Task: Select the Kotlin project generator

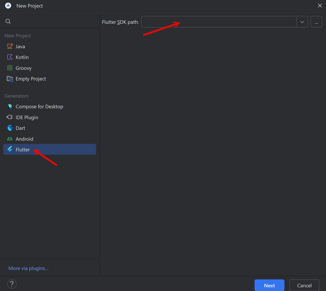Action: pos(21,57)
